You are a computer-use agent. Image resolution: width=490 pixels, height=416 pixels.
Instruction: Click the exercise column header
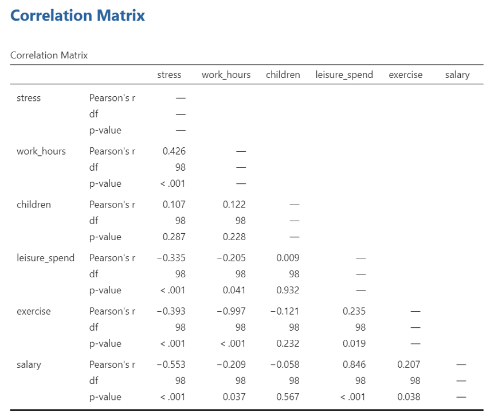tap(405, 74)
